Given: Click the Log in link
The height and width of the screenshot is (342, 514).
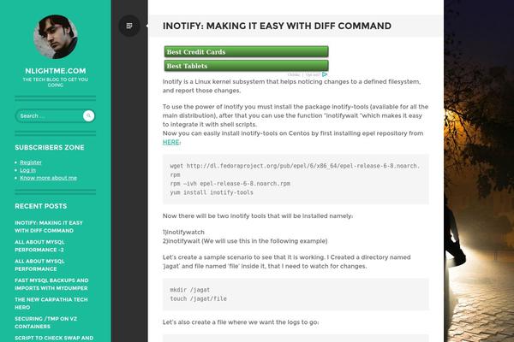Looking at the screenshot, I should [27, 170].
